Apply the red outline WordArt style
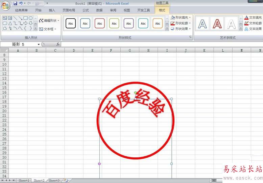 pos(217,24)
